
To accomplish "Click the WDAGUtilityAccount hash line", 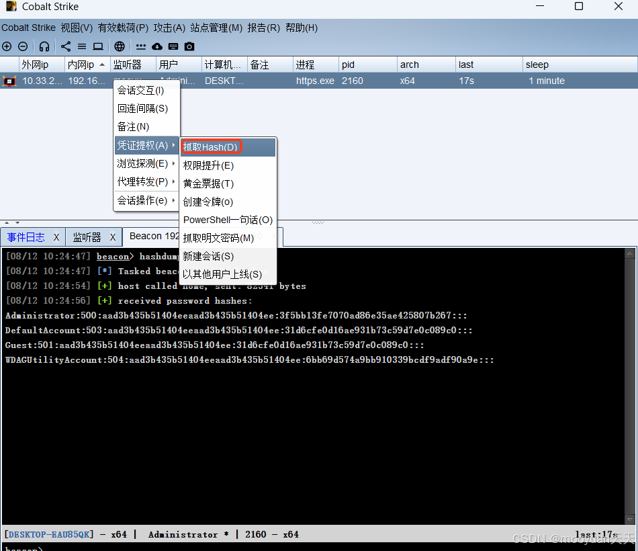I will [249, 360].
